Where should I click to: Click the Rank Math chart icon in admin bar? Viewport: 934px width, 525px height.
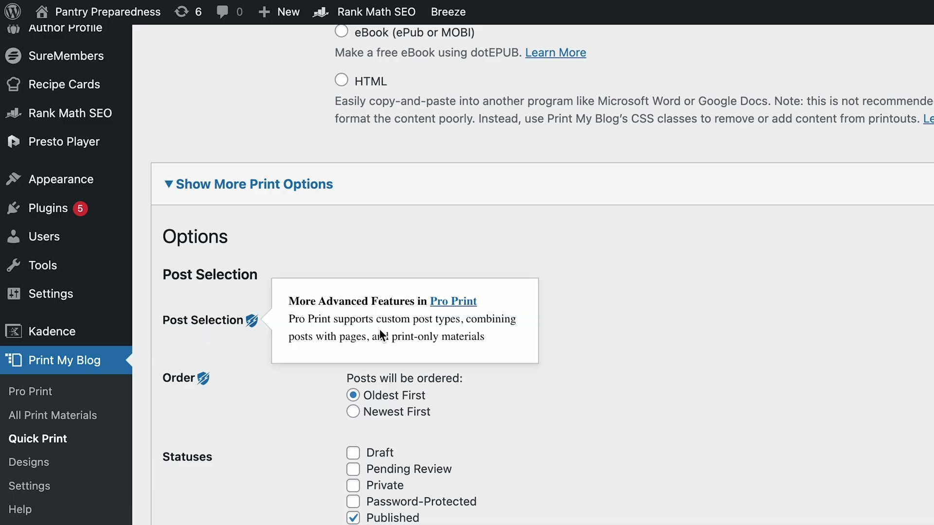click(x=321, y=12)
